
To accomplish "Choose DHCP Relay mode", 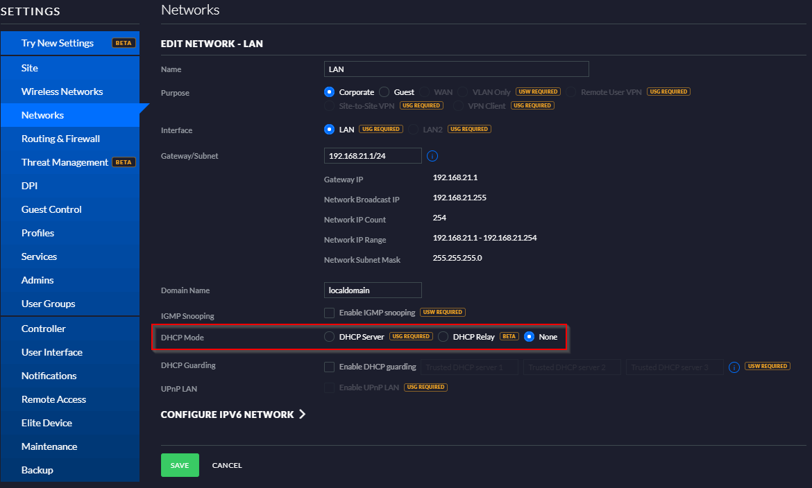I will pyautogui.click(x=443, y=337).
